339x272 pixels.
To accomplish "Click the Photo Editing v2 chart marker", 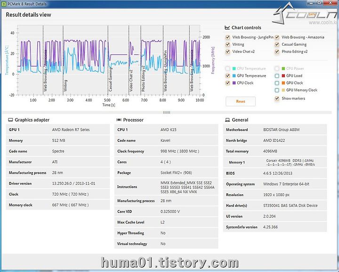I will point(143,79).
